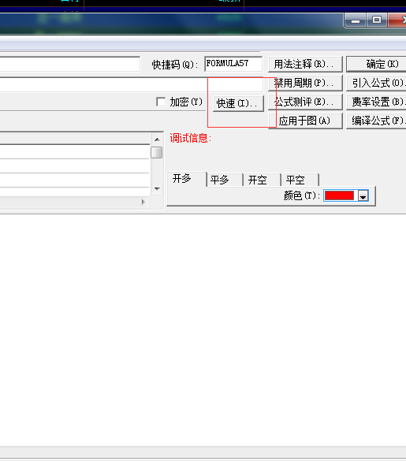406x461 pixels.
Task: Switch to the 平多 tab
Action: (225, 180)
